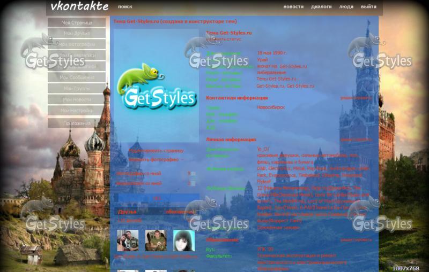
Task: Open friend thumbnail with two people
Action: [128, 240]
